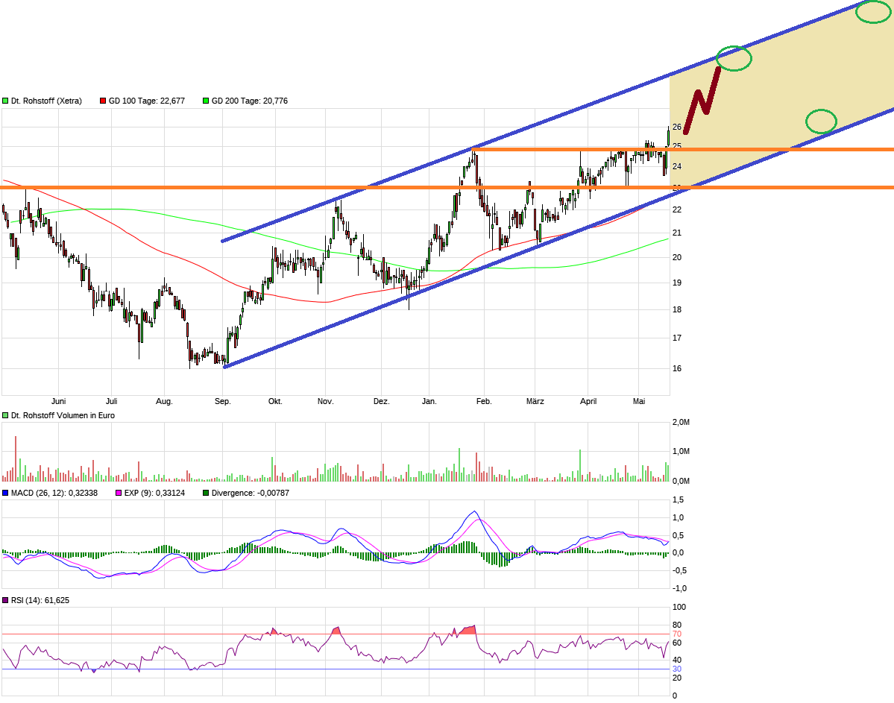Click the 22 price axis label
Image resolution: width=894 pixels, height=703 pixels.
pyautogui.click(x=677, y=209)
